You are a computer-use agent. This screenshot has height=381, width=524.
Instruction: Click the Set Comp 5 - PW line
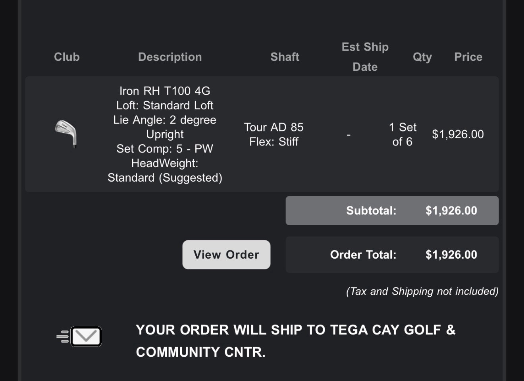(165, 149)
